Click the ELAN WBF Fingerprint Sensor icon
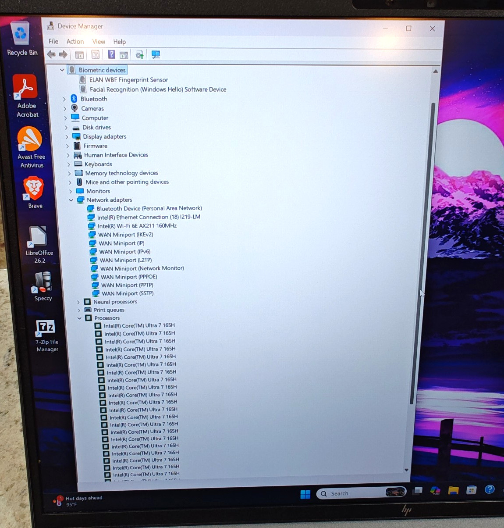Screen dimensions: 504x528 [82, 79]
